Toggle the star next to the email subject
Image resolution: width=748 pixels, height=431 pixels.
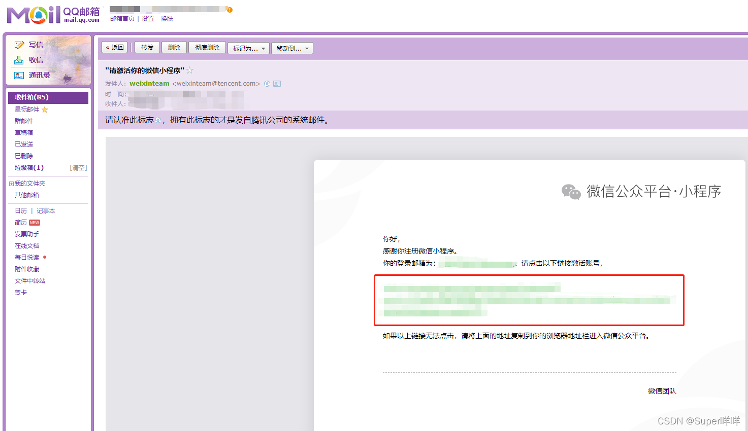[x=190, y=70]
